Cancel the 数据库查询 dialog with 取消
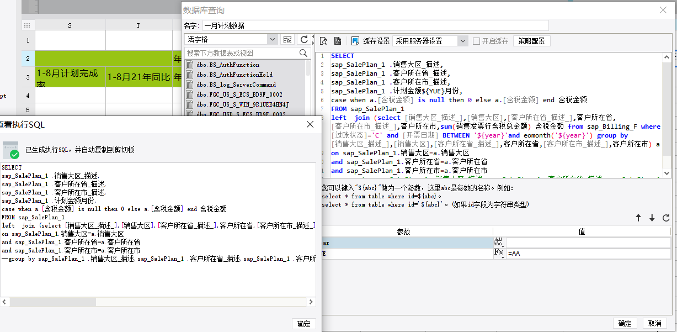Viewport: 677px width, 332px height. point(655,323)
